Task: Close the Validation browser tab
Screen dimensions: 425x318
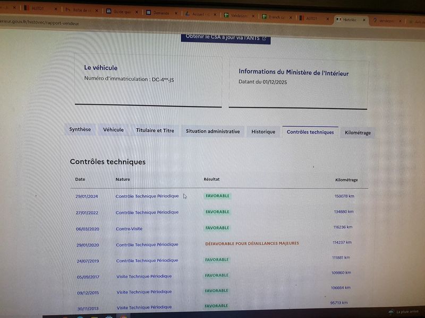Action: (x=253, y=16)
